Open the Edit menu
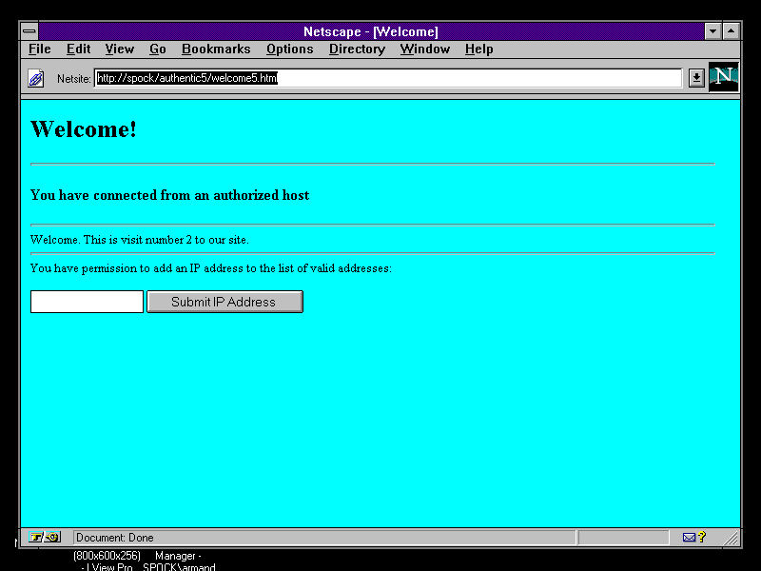Image resolution: width=761 pixels, height=571 pixels. point(78,49)
